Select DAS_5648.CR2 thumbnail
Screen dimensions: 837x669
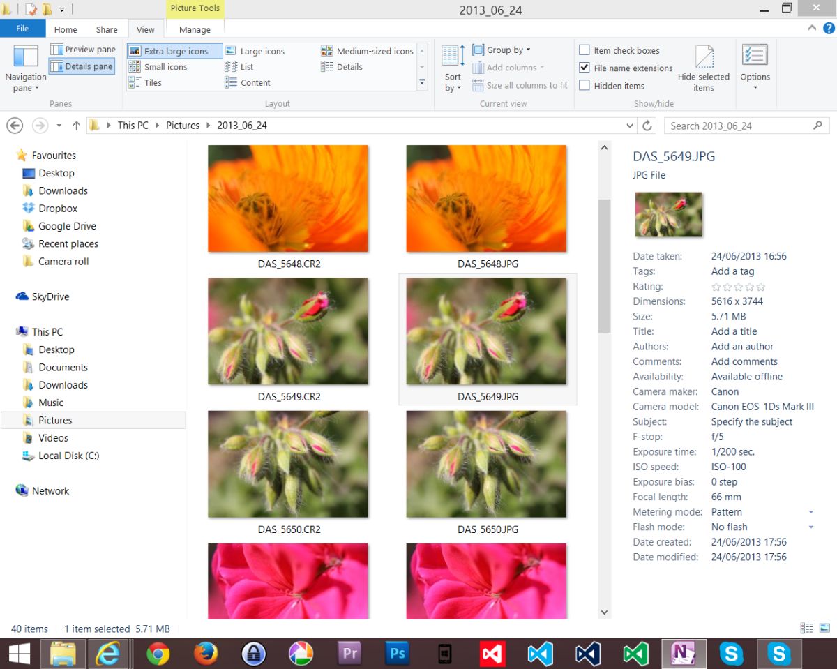(288, 199)
